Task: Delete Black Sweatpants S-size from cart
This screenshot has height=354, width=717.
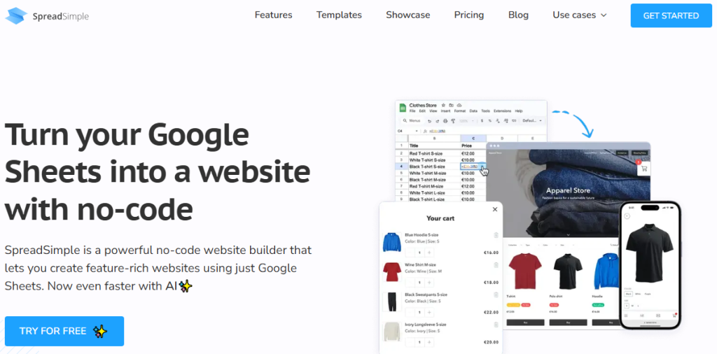Action: tap(496, 295)
